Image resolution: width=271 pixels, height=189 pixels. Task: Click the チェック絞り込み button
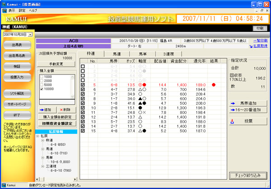pos(247,175)
